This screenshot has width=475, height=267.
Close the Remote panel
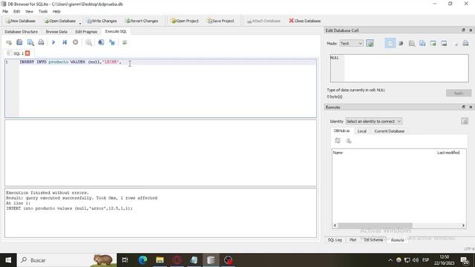pos(471,107)
